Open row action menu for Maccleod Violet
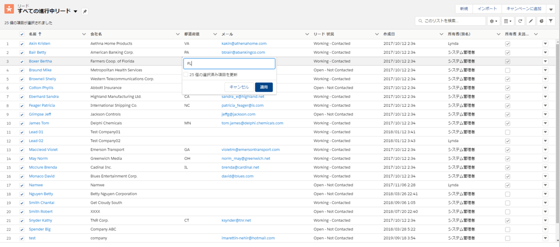 click(x=545, y=149)
